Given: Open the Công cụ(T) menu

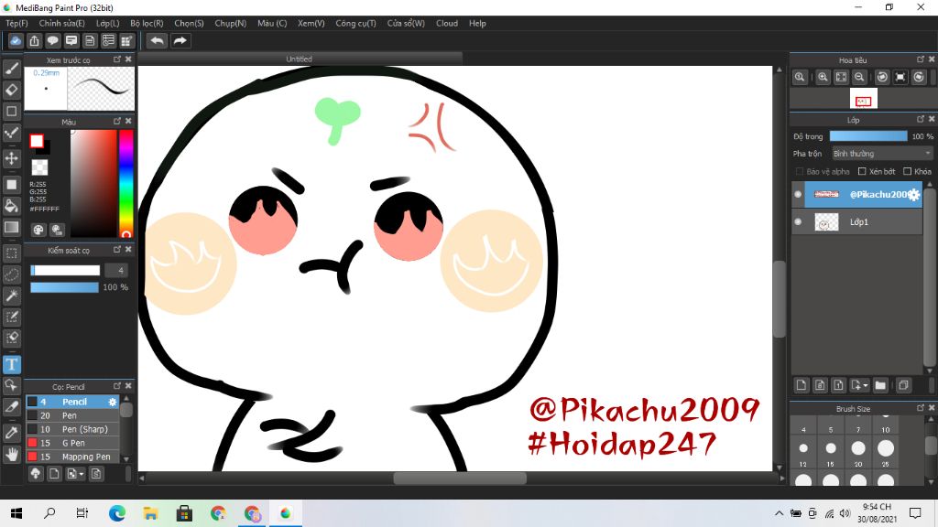Looking at the screenshot, I should coord(356,23).
